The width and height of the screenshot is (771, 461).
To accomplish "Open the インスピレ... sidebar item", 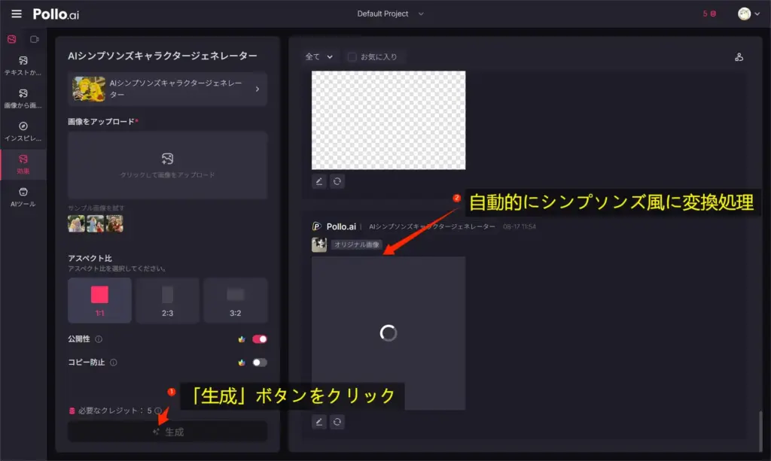I will point(23,132).
